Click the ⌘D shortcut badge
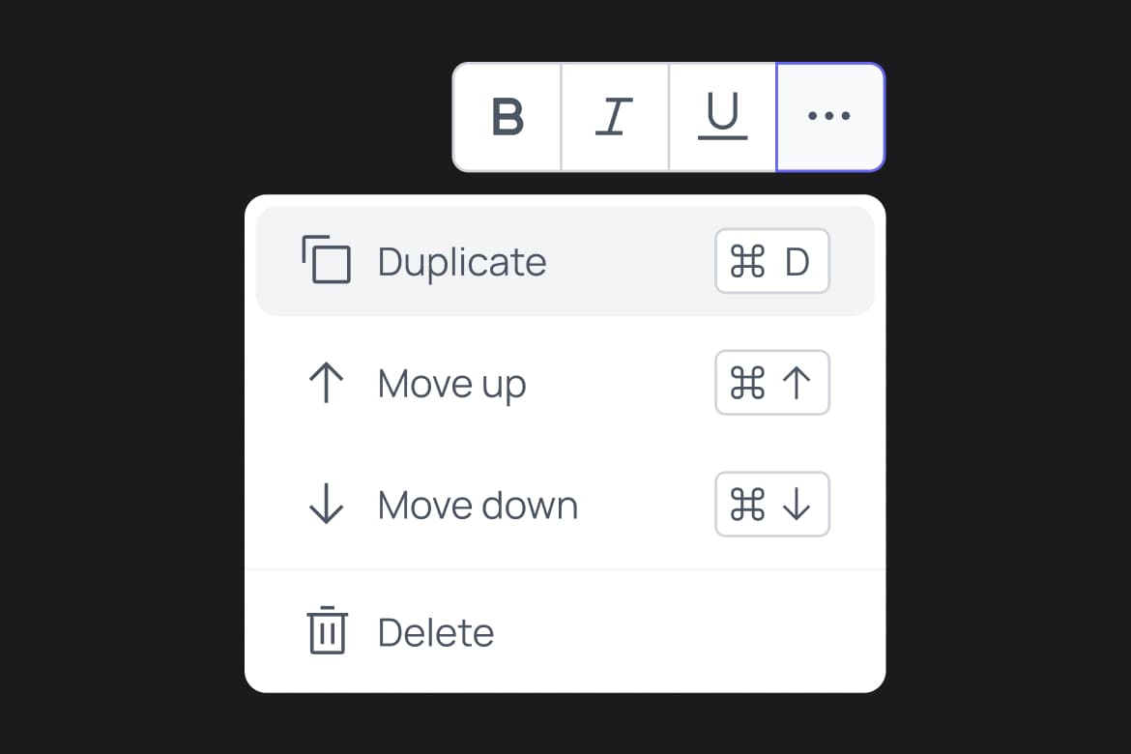The image size is (1131, 754). point(771,261)
